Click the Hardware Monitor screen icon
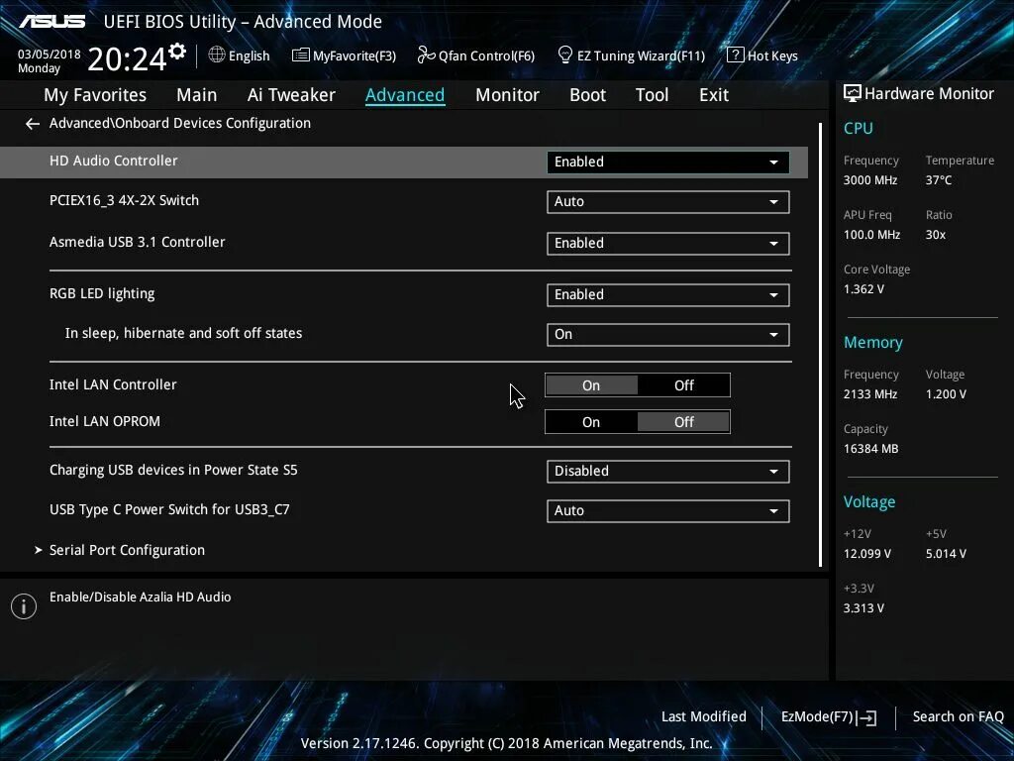Viewport: 1014px width, 761px height. (852, 94)
